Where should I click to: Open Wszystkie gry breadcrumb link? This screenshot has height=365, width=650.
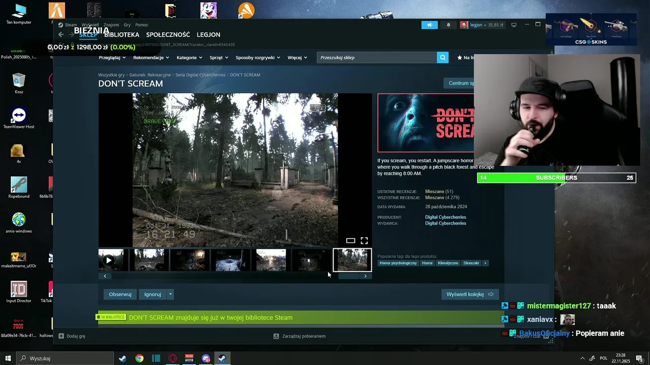[x=111, y=75]
